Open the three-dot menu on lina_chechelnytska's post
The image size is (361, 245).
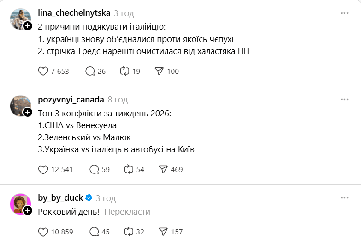(x=344, y=13)
